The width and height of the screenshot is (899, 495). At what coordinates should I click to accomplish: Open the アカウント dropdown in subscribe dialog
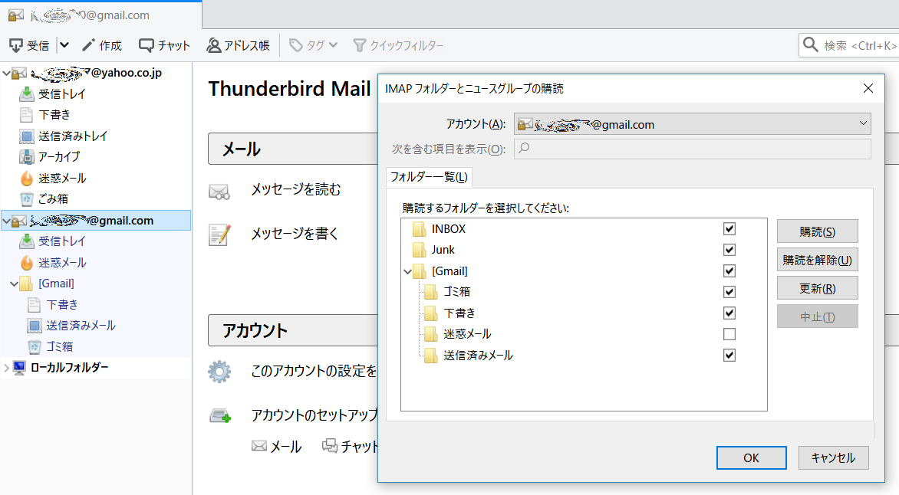692,124
